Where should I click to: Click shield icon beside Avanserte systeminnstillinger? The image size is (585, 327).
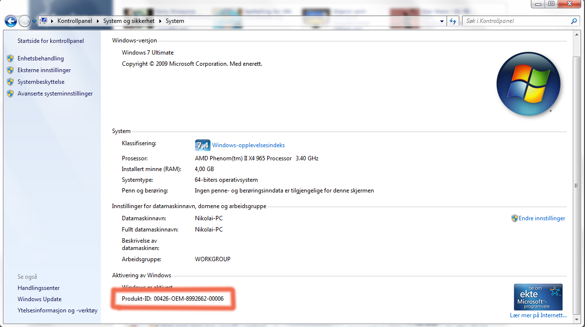(10, 94)
